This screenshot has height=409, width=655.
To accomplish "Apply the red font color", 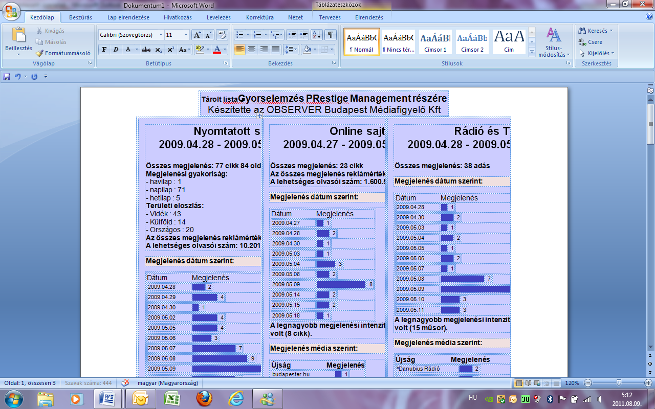I will pyautogui.click(x=217, y=50).
